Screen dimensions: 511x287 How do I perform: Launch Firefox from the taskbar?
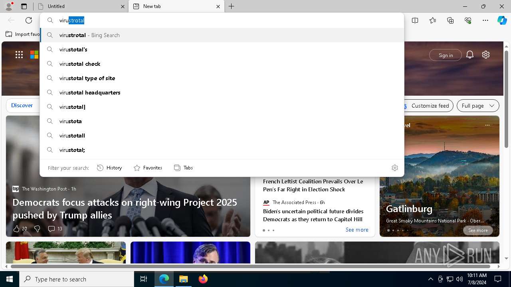203,279
